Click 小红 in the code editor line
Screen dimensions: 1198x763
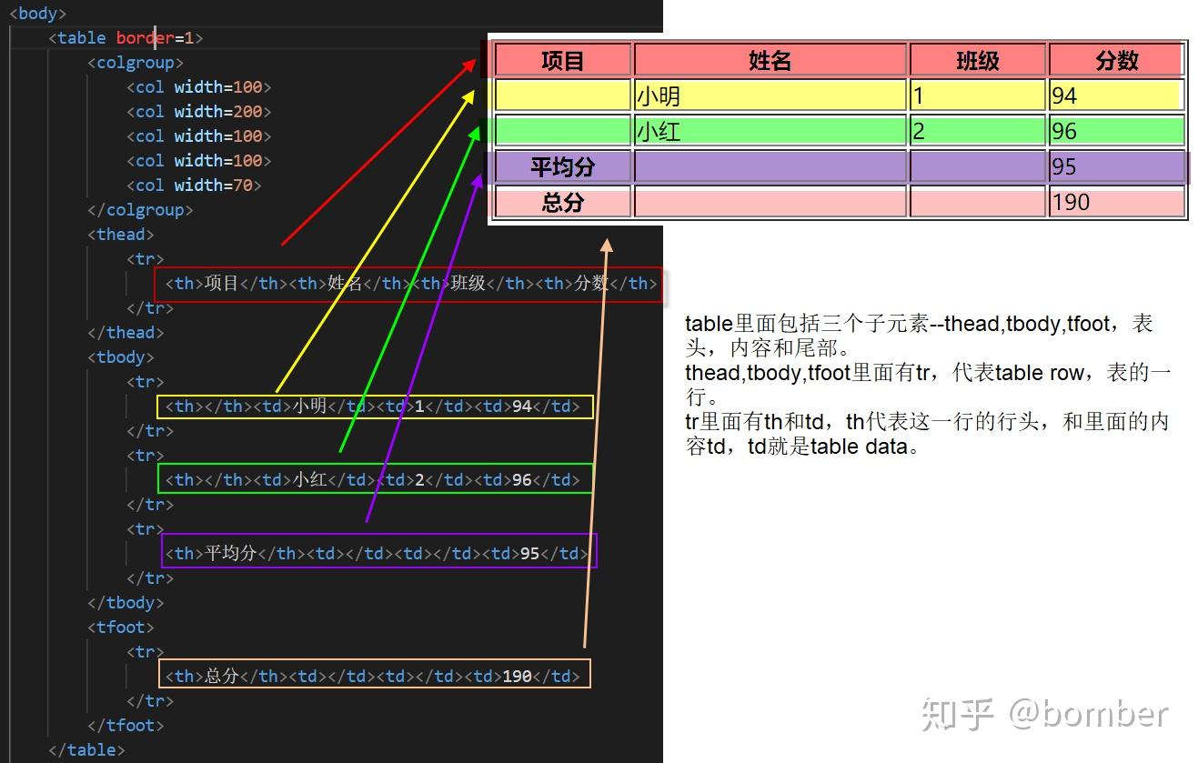click(310, 479)
